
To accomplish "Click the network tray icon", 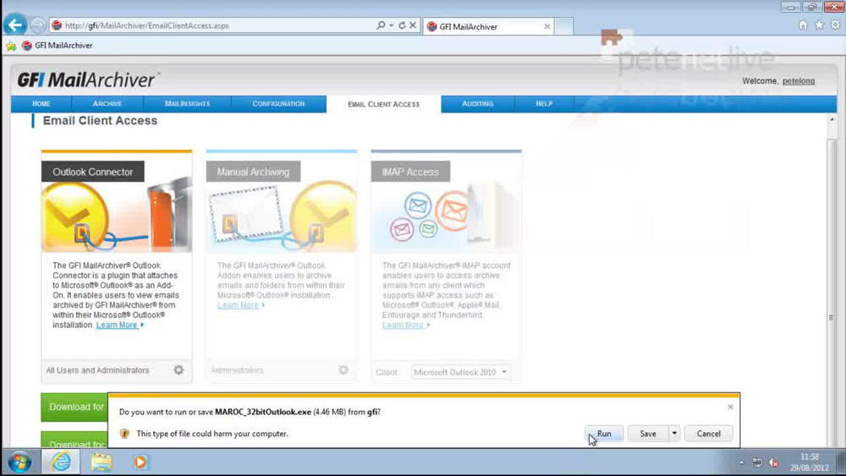I will point(757,462).
